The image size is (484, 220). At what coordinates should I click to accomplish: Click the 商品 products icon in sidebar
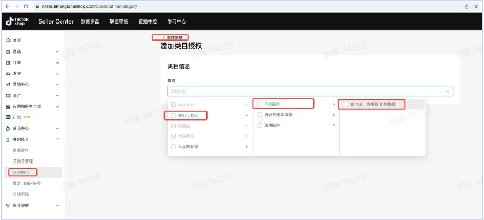pyautogui.click(x=8, y=52)
